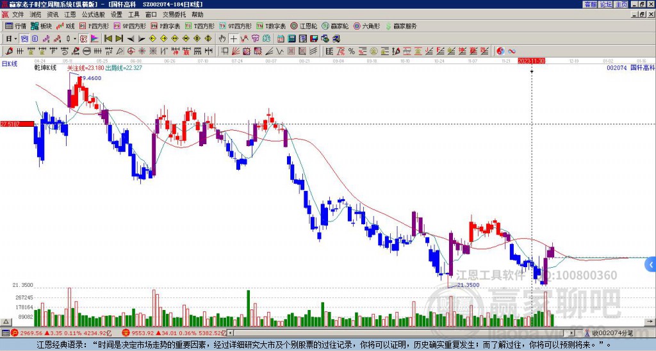Open the 文件 menu
Screen dimensions: 656x351
(x=17, y=15)
